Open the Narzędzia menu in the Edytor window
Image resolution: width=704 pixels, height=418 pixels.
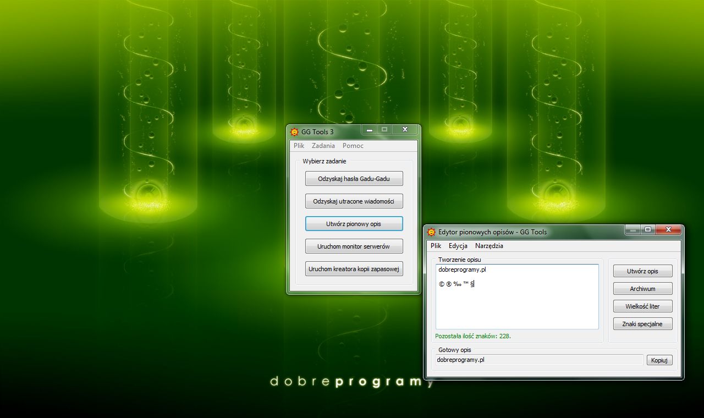coord(490,246)
